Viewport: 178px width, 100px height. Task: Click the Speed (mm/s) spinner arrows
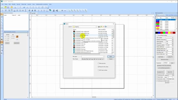tap(172, 41)
